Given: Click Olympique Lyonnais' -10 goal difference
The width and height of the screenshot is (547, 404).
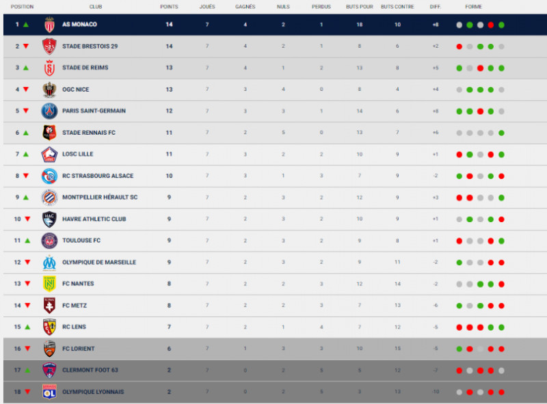Looking at the screenshot, I should click(x=436, y=392).
